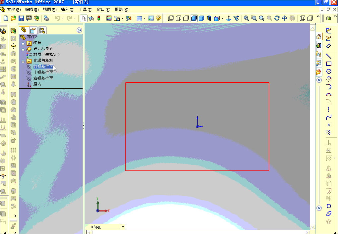Viewport: 338px width, 234px height.
Task: Select the Spline sketch tool
Action: (x=328, y=117)
